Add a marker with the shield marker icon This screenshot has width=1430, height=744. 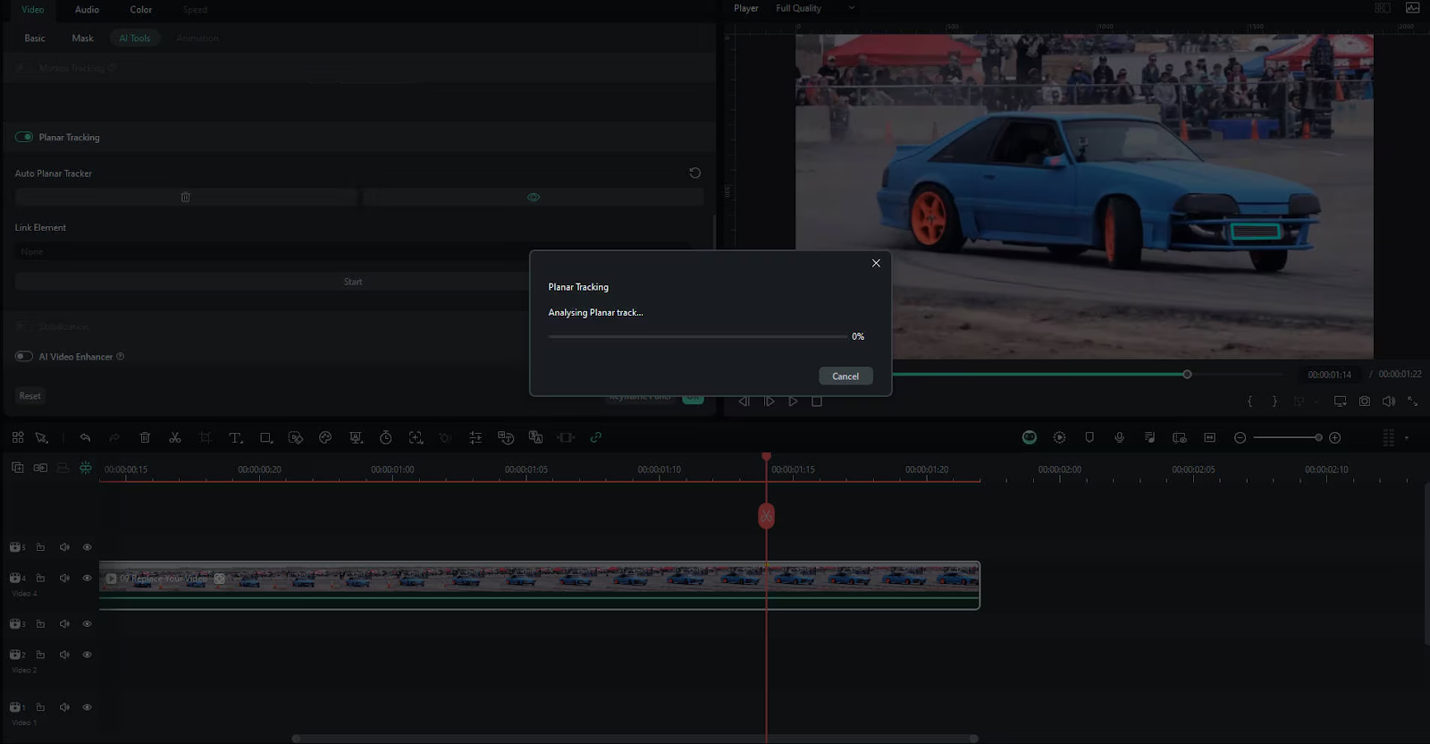[x=1089, y=438]
